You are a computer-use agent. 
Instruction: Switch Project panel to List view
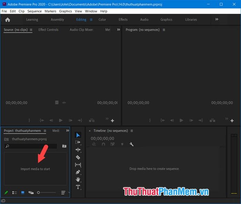[x=14, y=193]
